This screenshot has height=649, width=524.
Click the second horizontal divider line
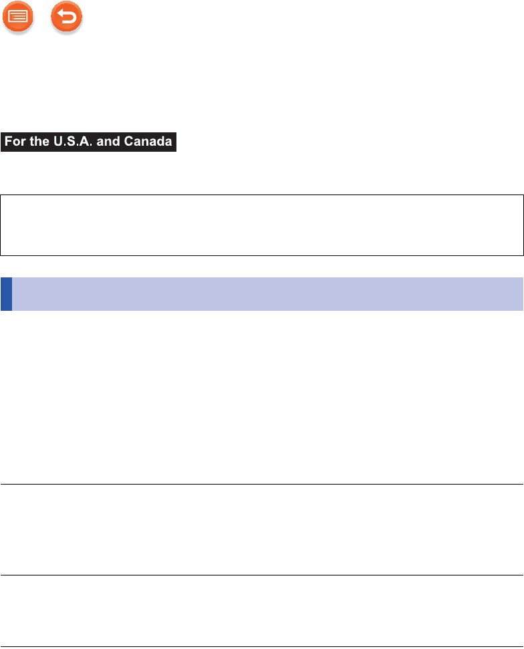point(261,575)
